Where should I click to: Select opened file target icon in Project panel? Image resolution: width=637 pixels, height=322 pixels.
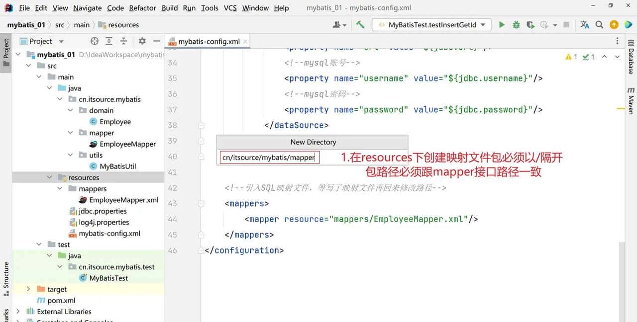[x=94, y=41]
